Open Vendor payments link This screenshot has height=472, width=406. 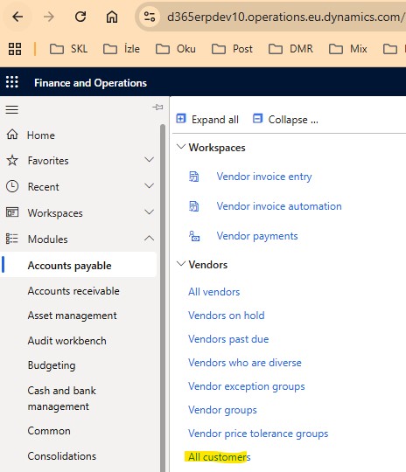click(x=257, y=236)
